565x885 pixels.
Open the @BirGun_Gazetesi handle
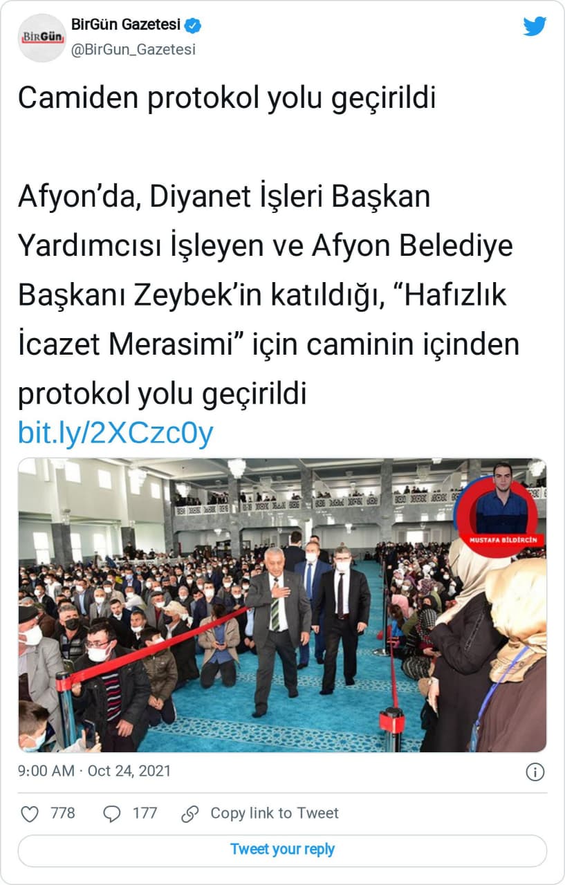(x=133, y=50)
